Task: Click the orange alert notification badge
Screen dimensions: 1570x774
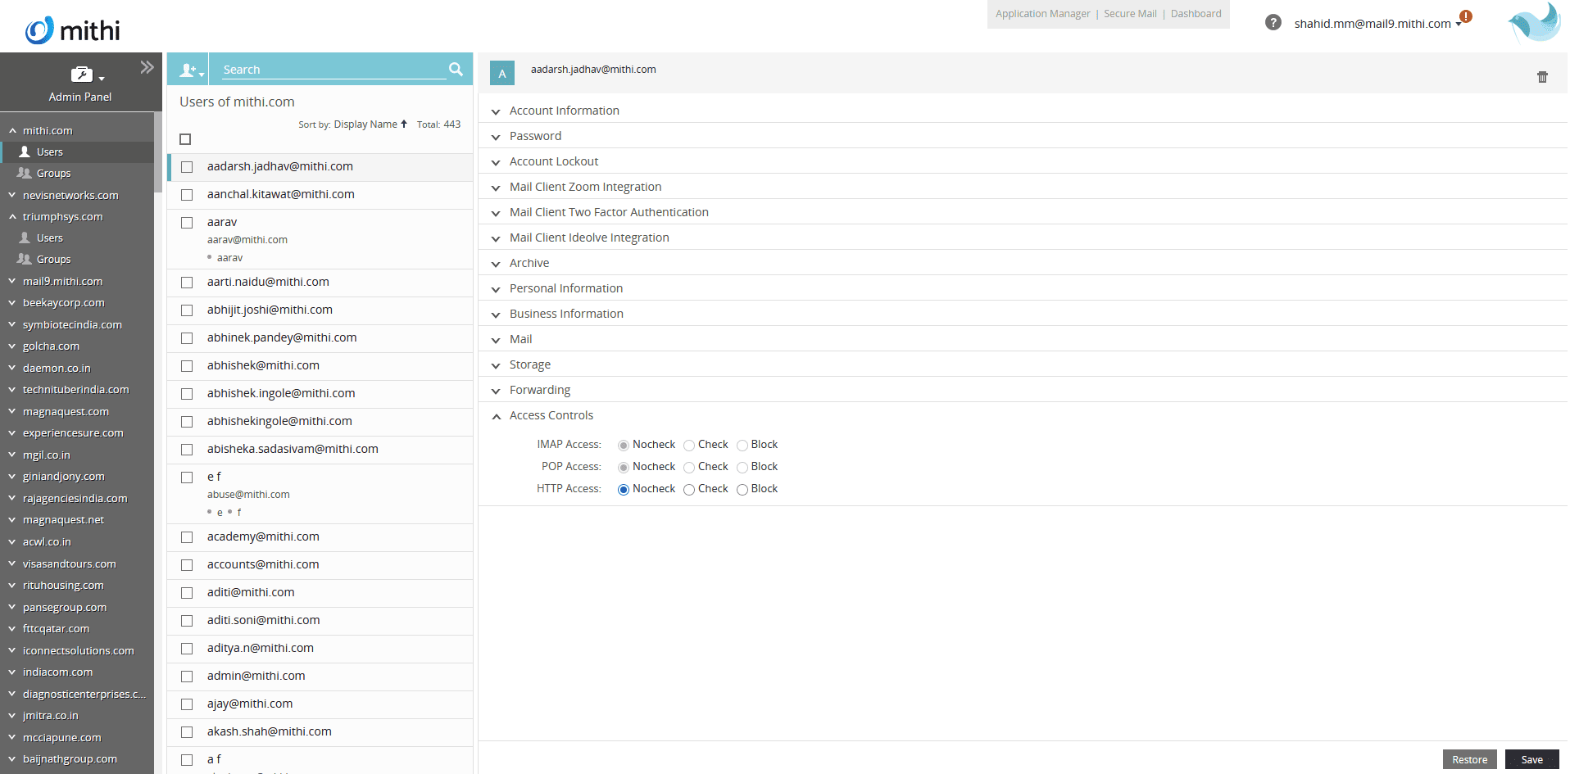Action: pyautogui.click(x=1466, y=16)
